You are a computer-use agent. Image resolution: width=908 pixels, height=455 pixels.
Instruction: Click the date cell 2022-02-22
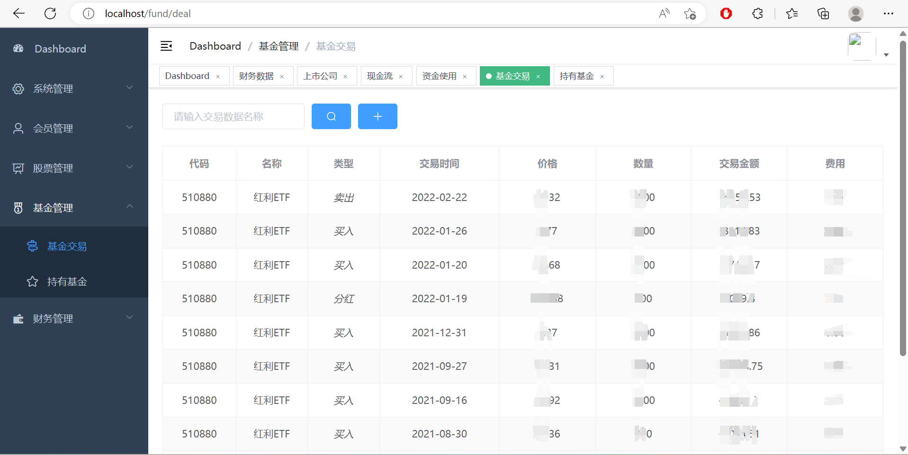pyautogui.click(x=439, y=197)
